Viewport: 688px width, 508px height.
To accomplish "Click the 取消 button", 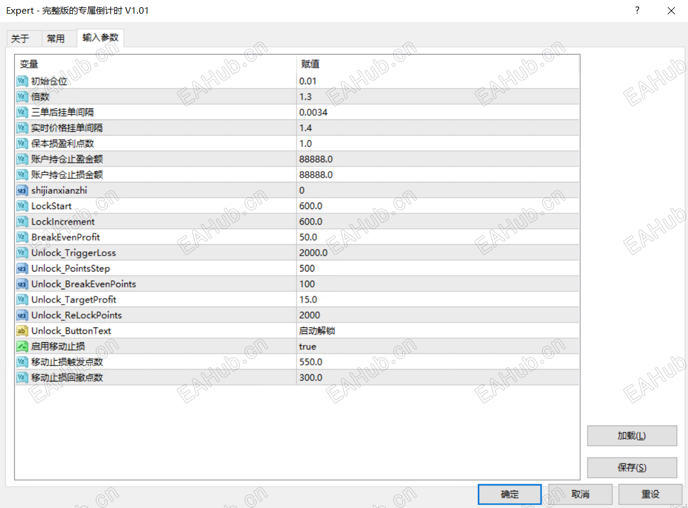I will tap(580, 494).
